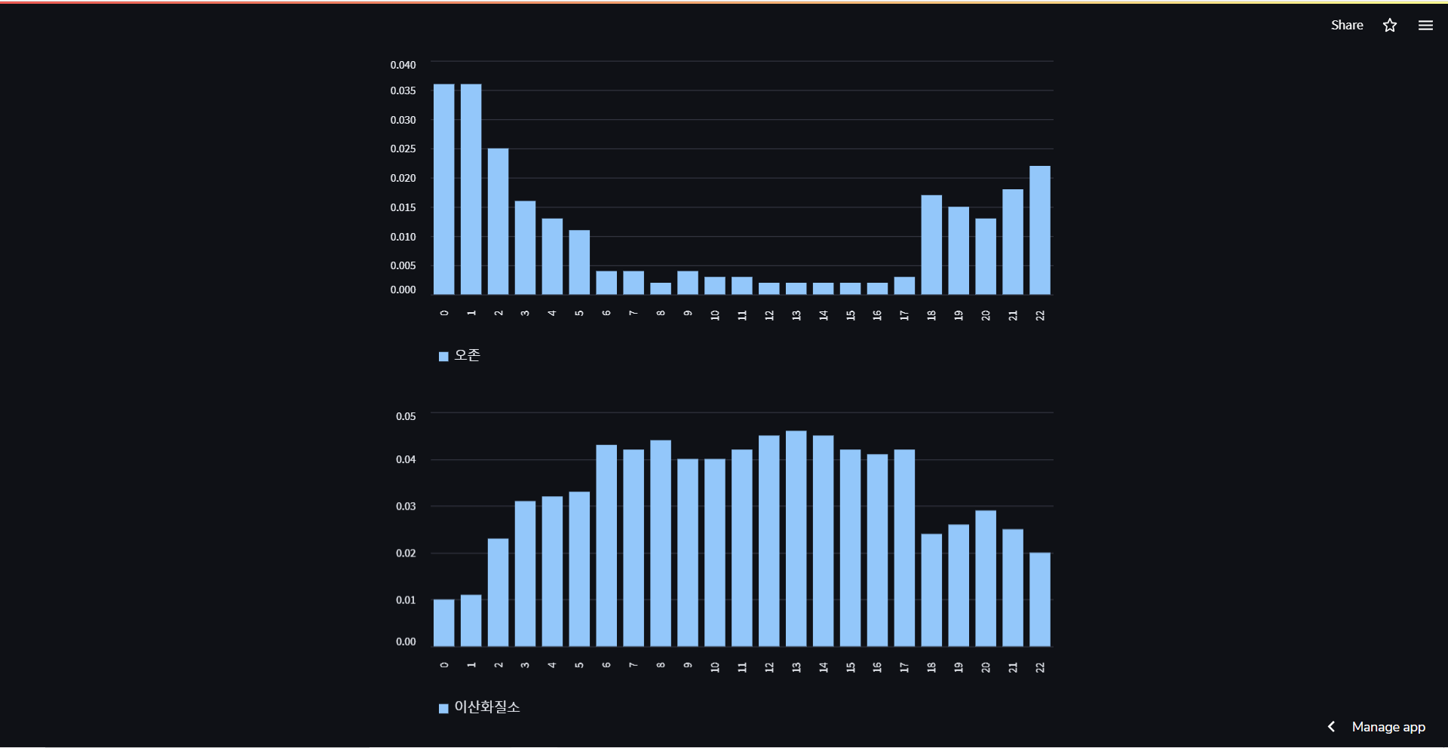Select the hour 0 bar in ozone chart
This screenshot has width=1448, height=748.
[444, 189]
